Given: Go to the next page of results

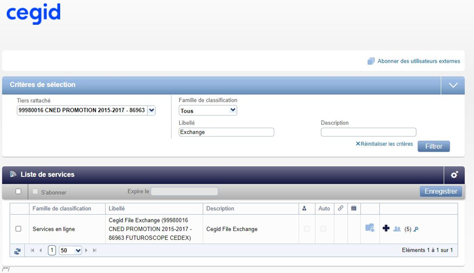Looking at the screenshot, I should pos(87,250).
